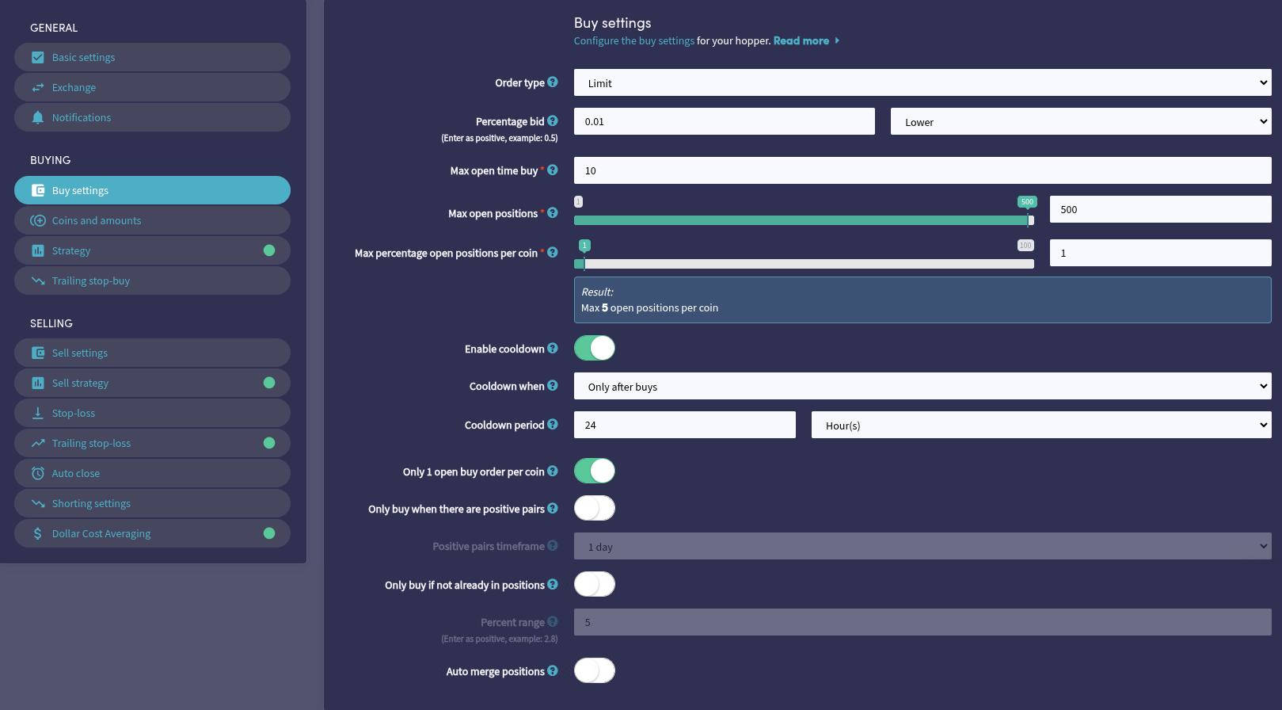Click the question mark next to Enable cooldown

point(553,348)
